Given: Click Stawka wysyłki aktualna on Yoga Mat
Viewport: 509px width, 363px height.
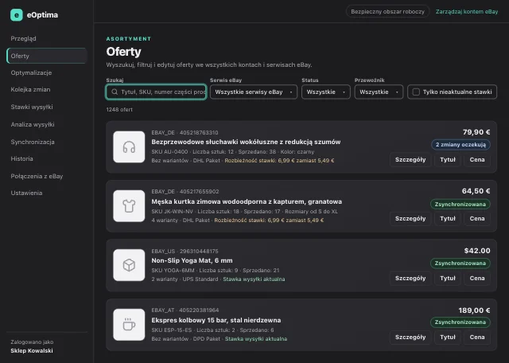Looking at the screenshot, I should point(254,279).
